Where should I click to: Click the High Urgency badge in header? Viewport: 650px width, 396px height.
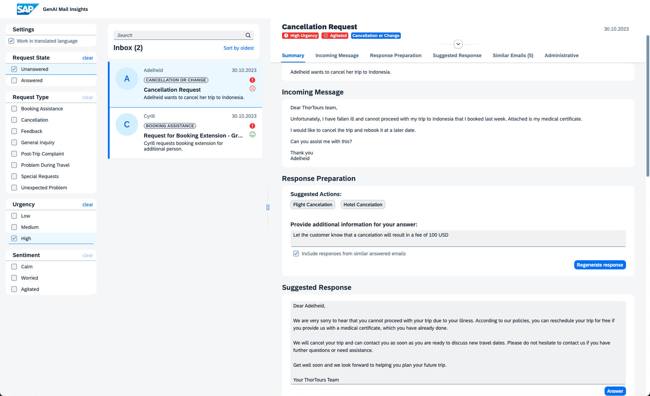click(x=300, y=36)
